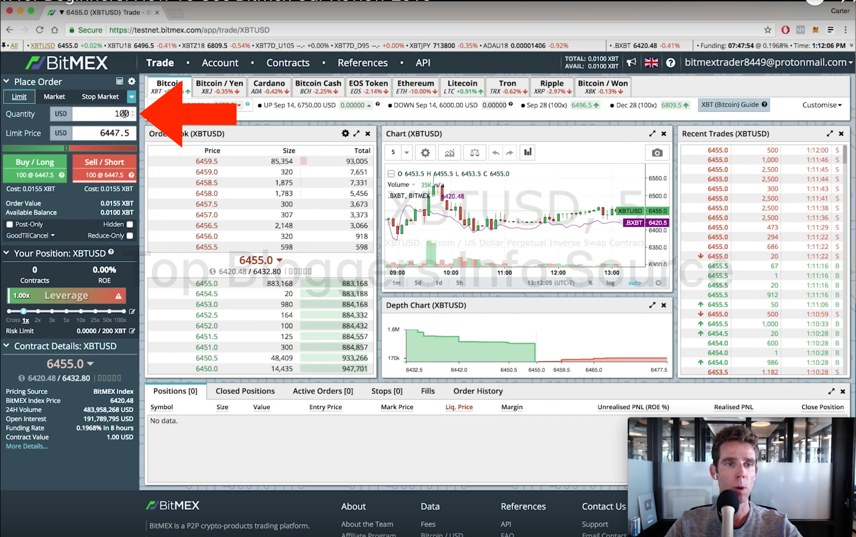Tick the Hidden order checkbox
Viewport: 856px width, 537px height.
click(130, 224)
